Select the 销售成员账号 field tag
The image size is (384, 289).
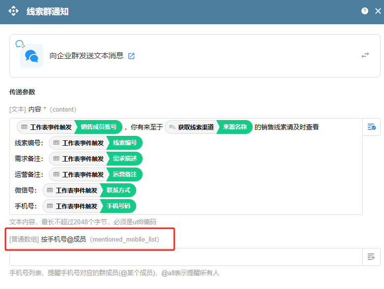[x=99, y=127]
